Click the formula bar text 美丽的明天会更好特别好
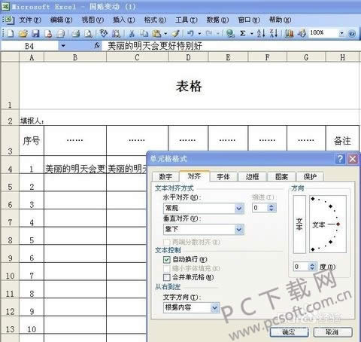The width and height of the screenshot is (361, 342). [x=155, y=46]
